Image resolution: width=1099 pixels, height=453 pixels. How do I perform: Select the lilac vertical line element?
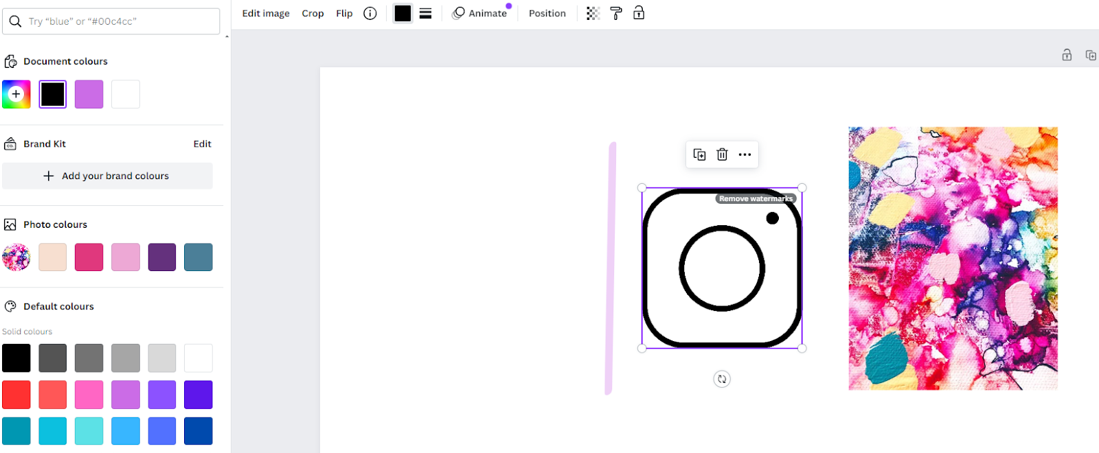click(610, 268)
